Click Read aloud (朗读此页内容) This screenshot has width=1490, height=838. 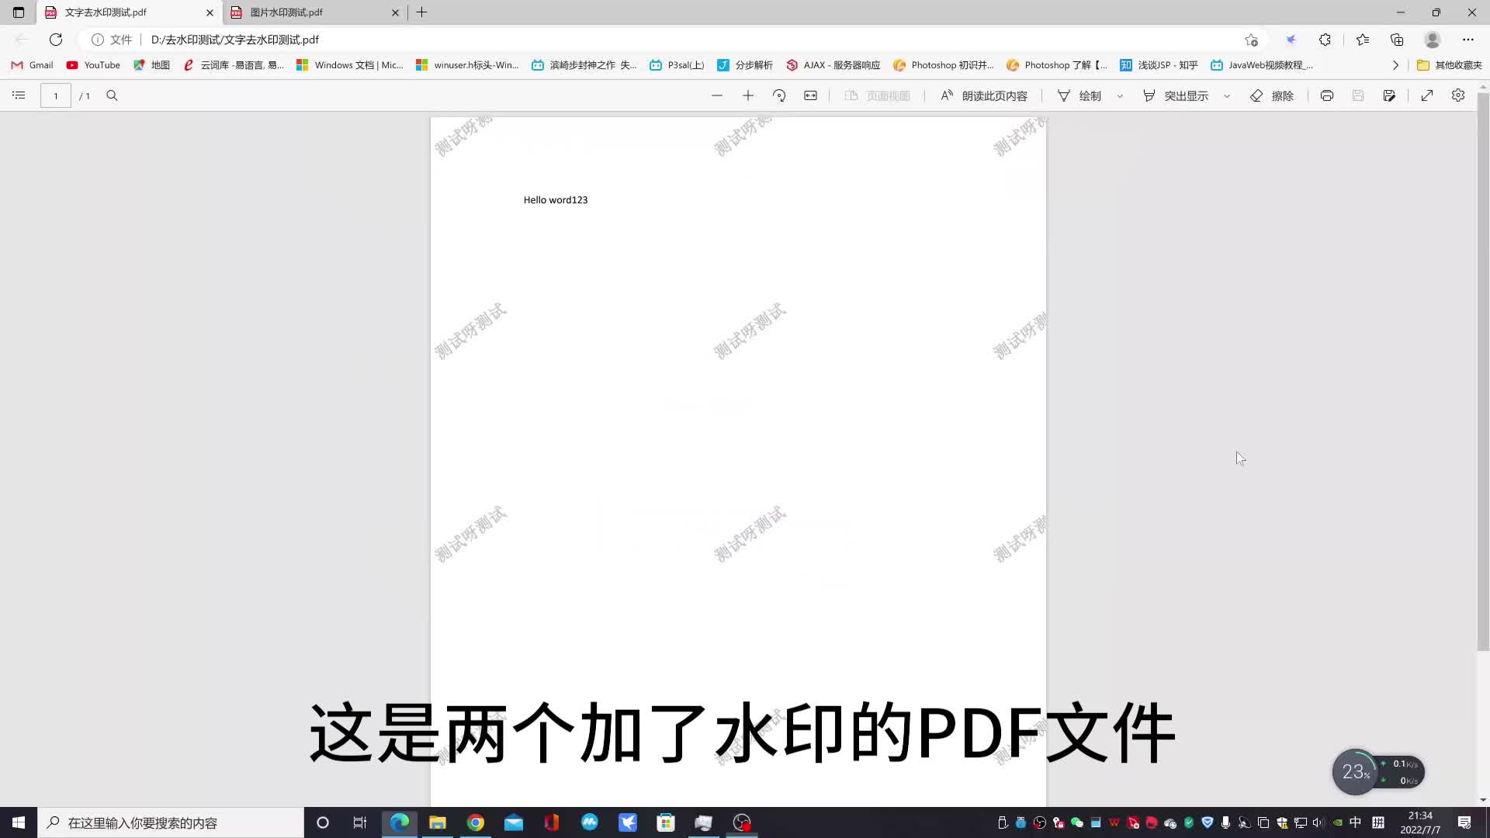click(x=984, y=95)
